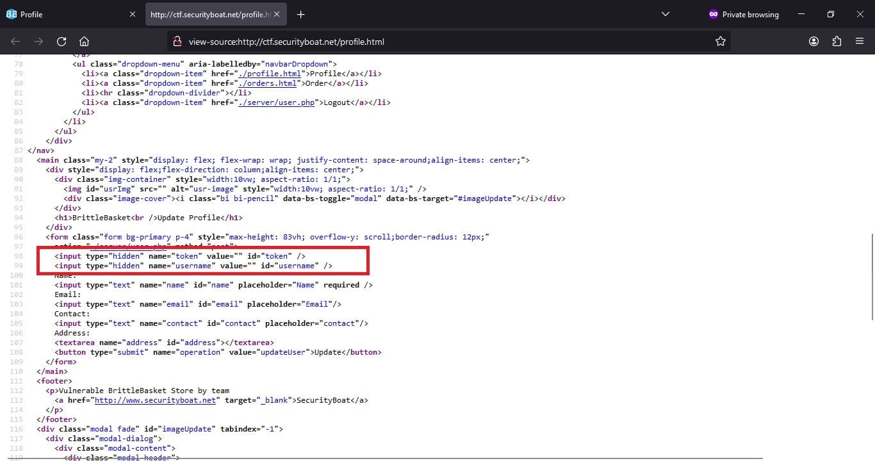Select the ctf.securityboat.net/profile tab

217,14
